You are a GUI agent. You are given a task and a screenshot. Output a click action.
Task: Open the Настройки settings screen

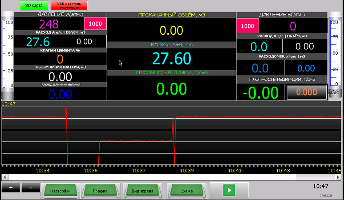click(61, 191)
